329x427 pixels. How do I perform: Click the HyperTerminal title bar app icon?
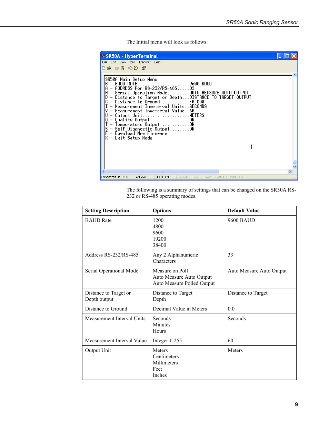click(x=103, y=56)
